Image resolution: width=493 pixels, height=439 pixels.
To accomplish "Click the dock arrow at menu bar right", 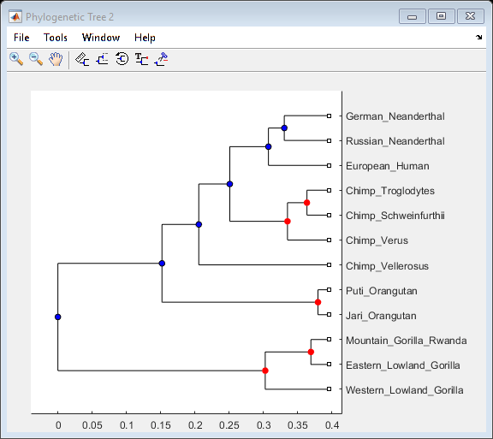I will pyautogui.click(x=478, y=38).
